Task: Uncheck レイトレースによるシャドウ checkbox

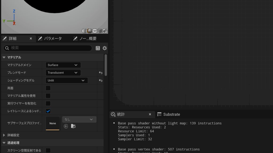Action: pyautogui.click(x=48, y=111)
